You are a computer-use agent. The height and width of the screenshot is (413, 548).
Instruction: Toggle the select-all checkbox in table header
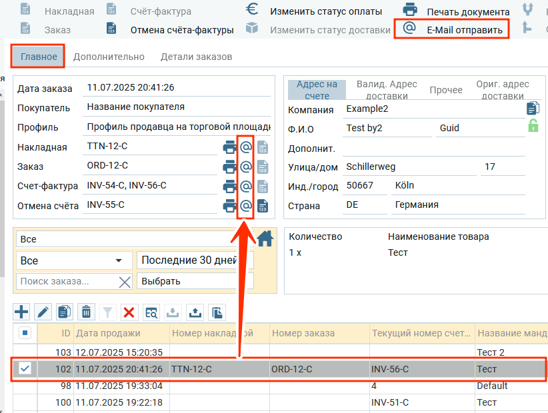(x=25, y=333)
